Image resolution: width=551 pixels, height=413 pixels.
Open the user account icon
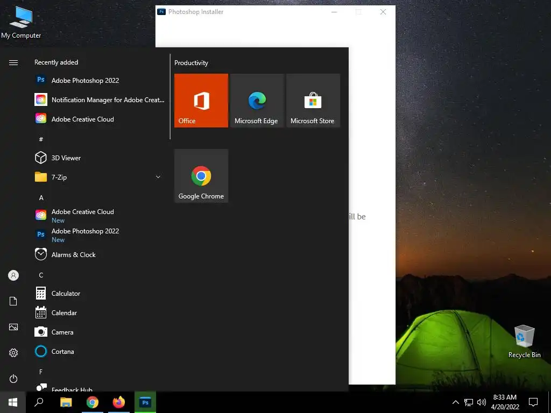(x=13, y=275)
